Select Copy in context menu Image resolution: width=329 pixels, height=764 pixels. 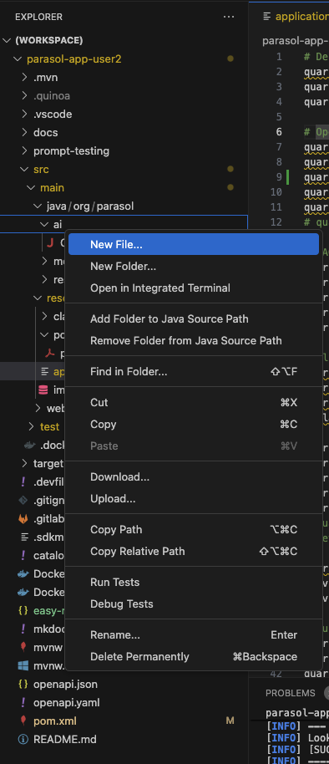point(194,425)
